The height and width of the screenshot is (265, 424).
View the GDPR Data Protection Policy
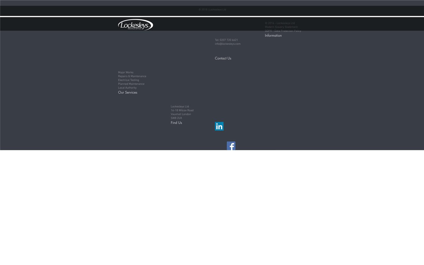[x=283, y=31]
